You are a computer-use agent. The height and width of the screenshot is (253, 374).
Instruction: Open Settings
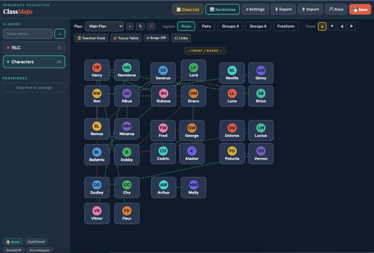click(x=255, y=9)
